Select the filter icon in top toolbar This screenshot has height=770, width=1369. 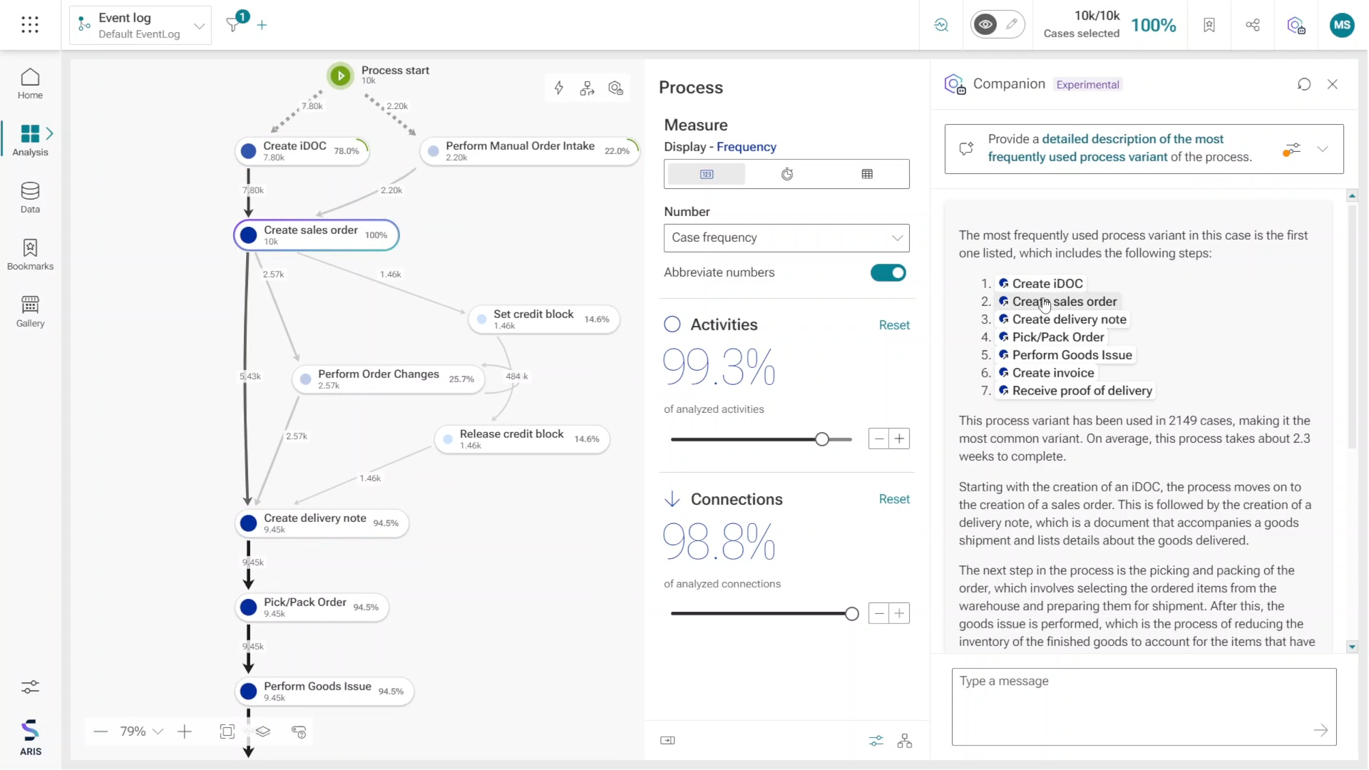[x=232, y=24]
